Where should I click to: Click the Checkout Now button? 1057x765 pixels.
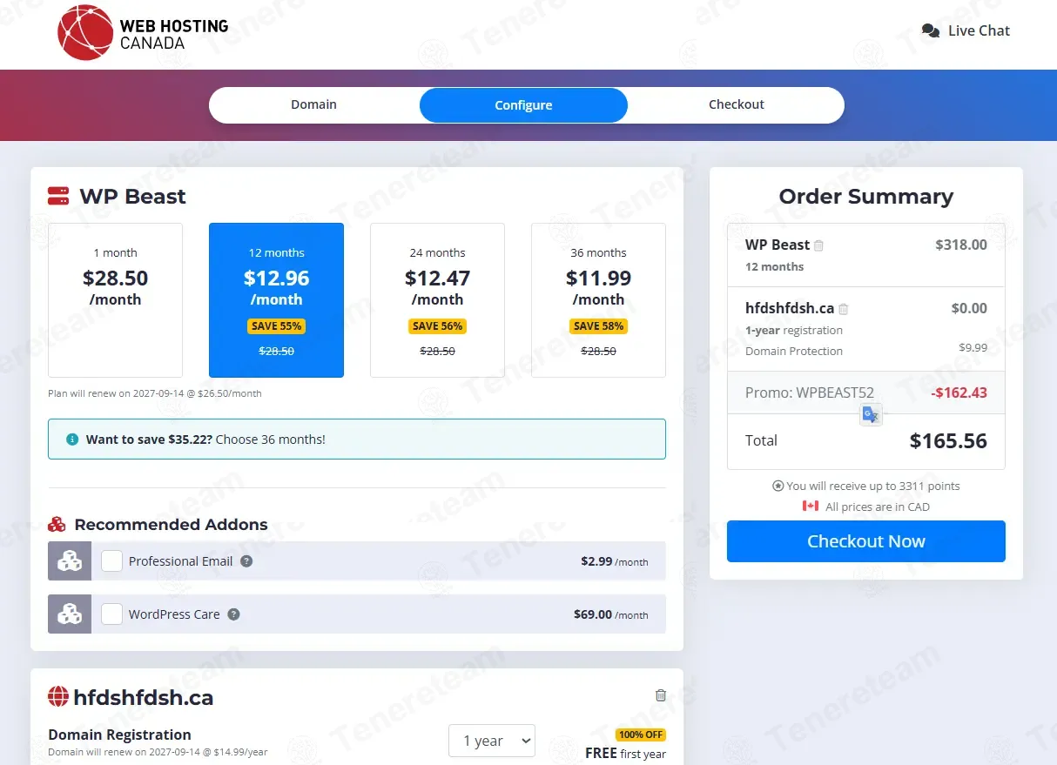click(866, 541)
